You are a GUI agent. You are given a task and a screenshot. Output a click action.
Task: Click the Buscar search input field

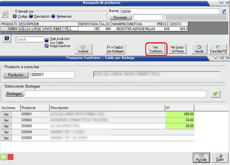(169, 11)
